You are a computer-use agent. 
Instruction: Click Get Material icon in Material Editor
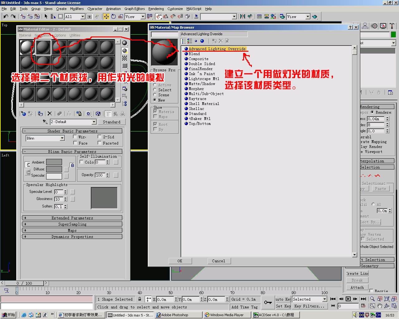[23, 114]
